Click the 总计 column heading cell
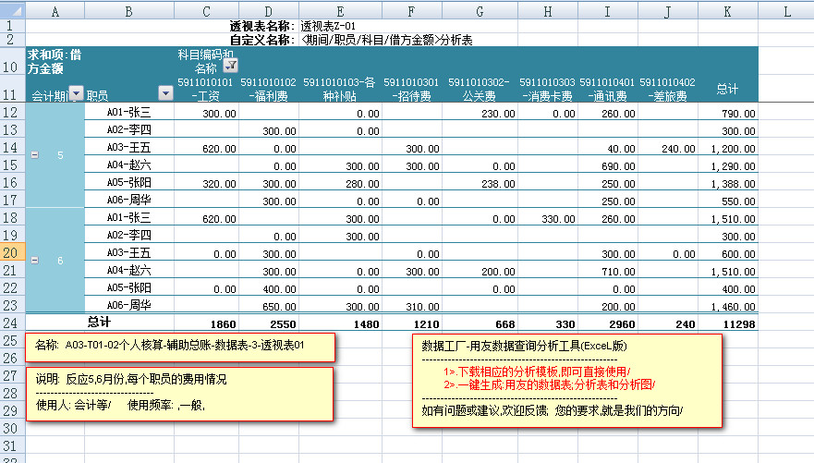Screen dimensions: 814x463 tap(728, 89)
